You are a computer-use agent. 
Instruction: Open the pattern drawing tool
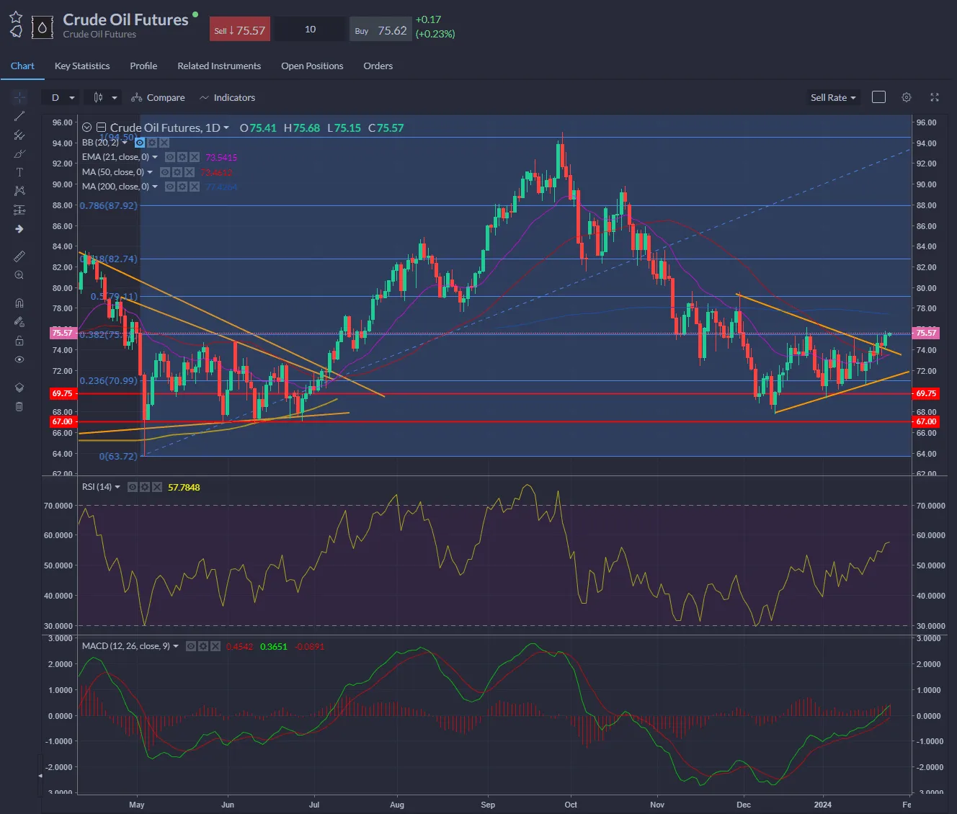click(x=19, y=191)
